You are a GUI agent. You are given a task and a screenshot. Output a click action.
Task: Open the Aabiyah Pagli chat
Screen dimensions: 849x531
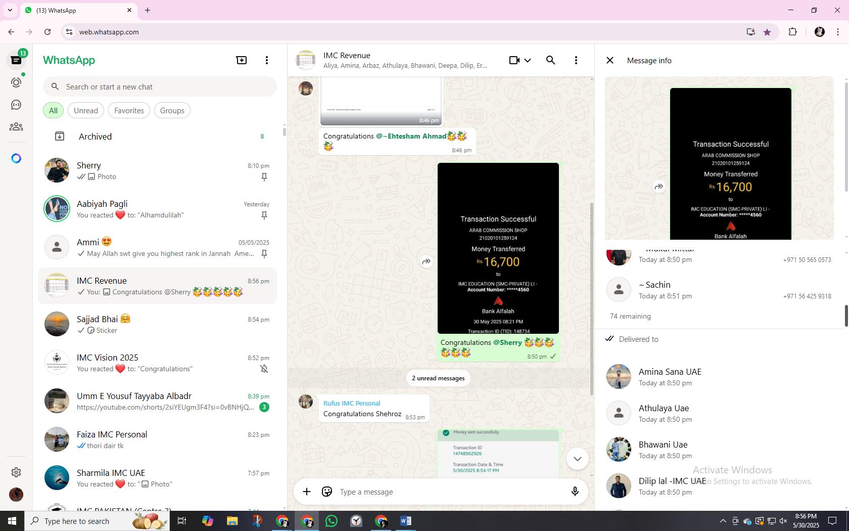tap(158, 209)
